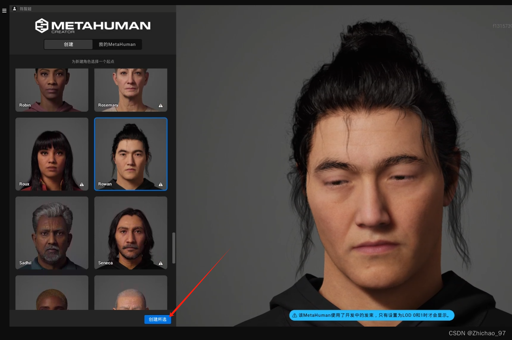
Task: Click the 创建所选 button
Action: click(x=158, y=319)
